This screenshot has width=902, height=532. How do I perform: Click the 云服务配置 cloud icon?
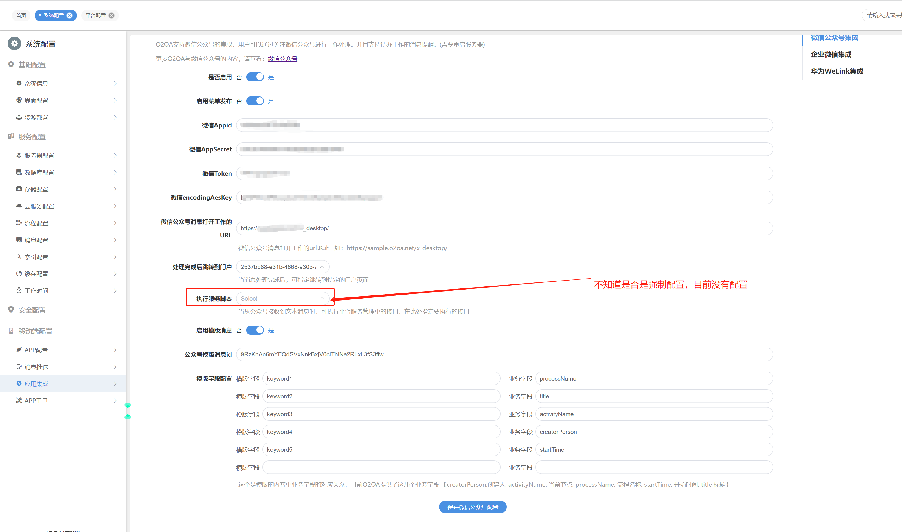(x=19, y=206)
